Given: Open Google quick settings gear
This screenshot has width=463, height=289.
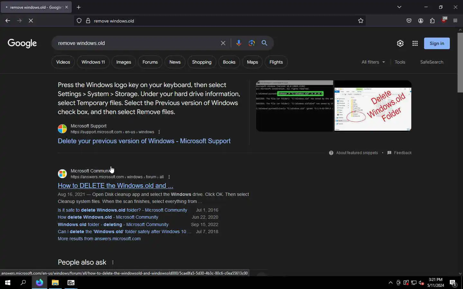Looking at the screenshot, I should tap(400, 43).
